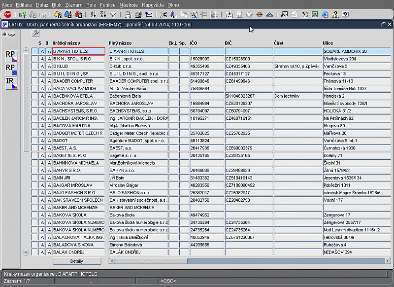This screenshot has width=394, height=287.
Task: Tick the selection box for B APART HOTELS row
Action: coord(35,51)
